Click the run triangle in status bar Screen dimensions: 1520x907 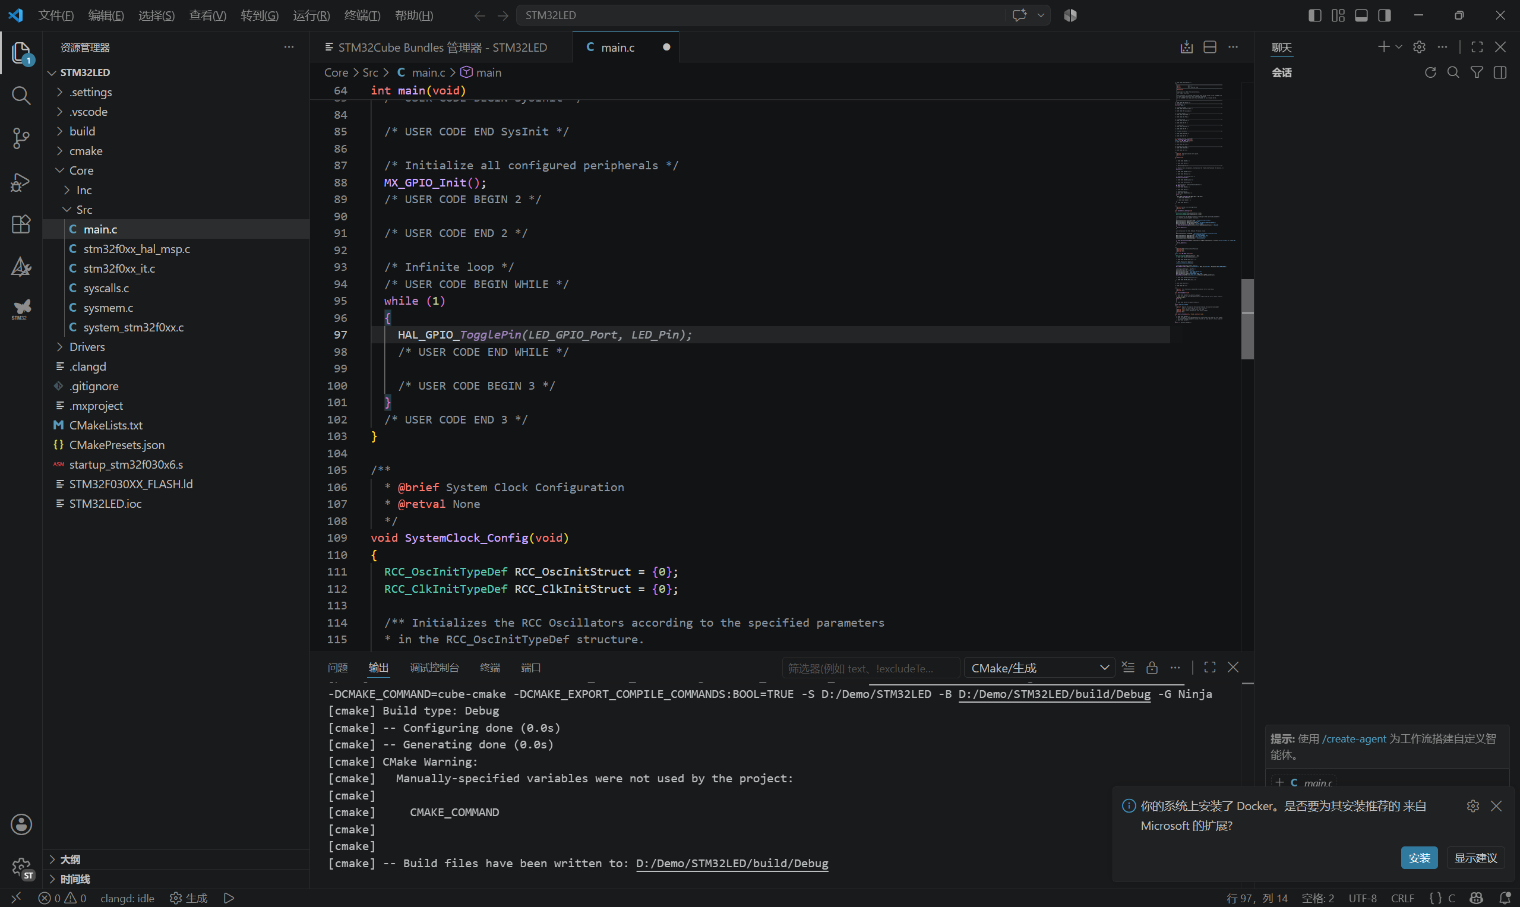229,898
